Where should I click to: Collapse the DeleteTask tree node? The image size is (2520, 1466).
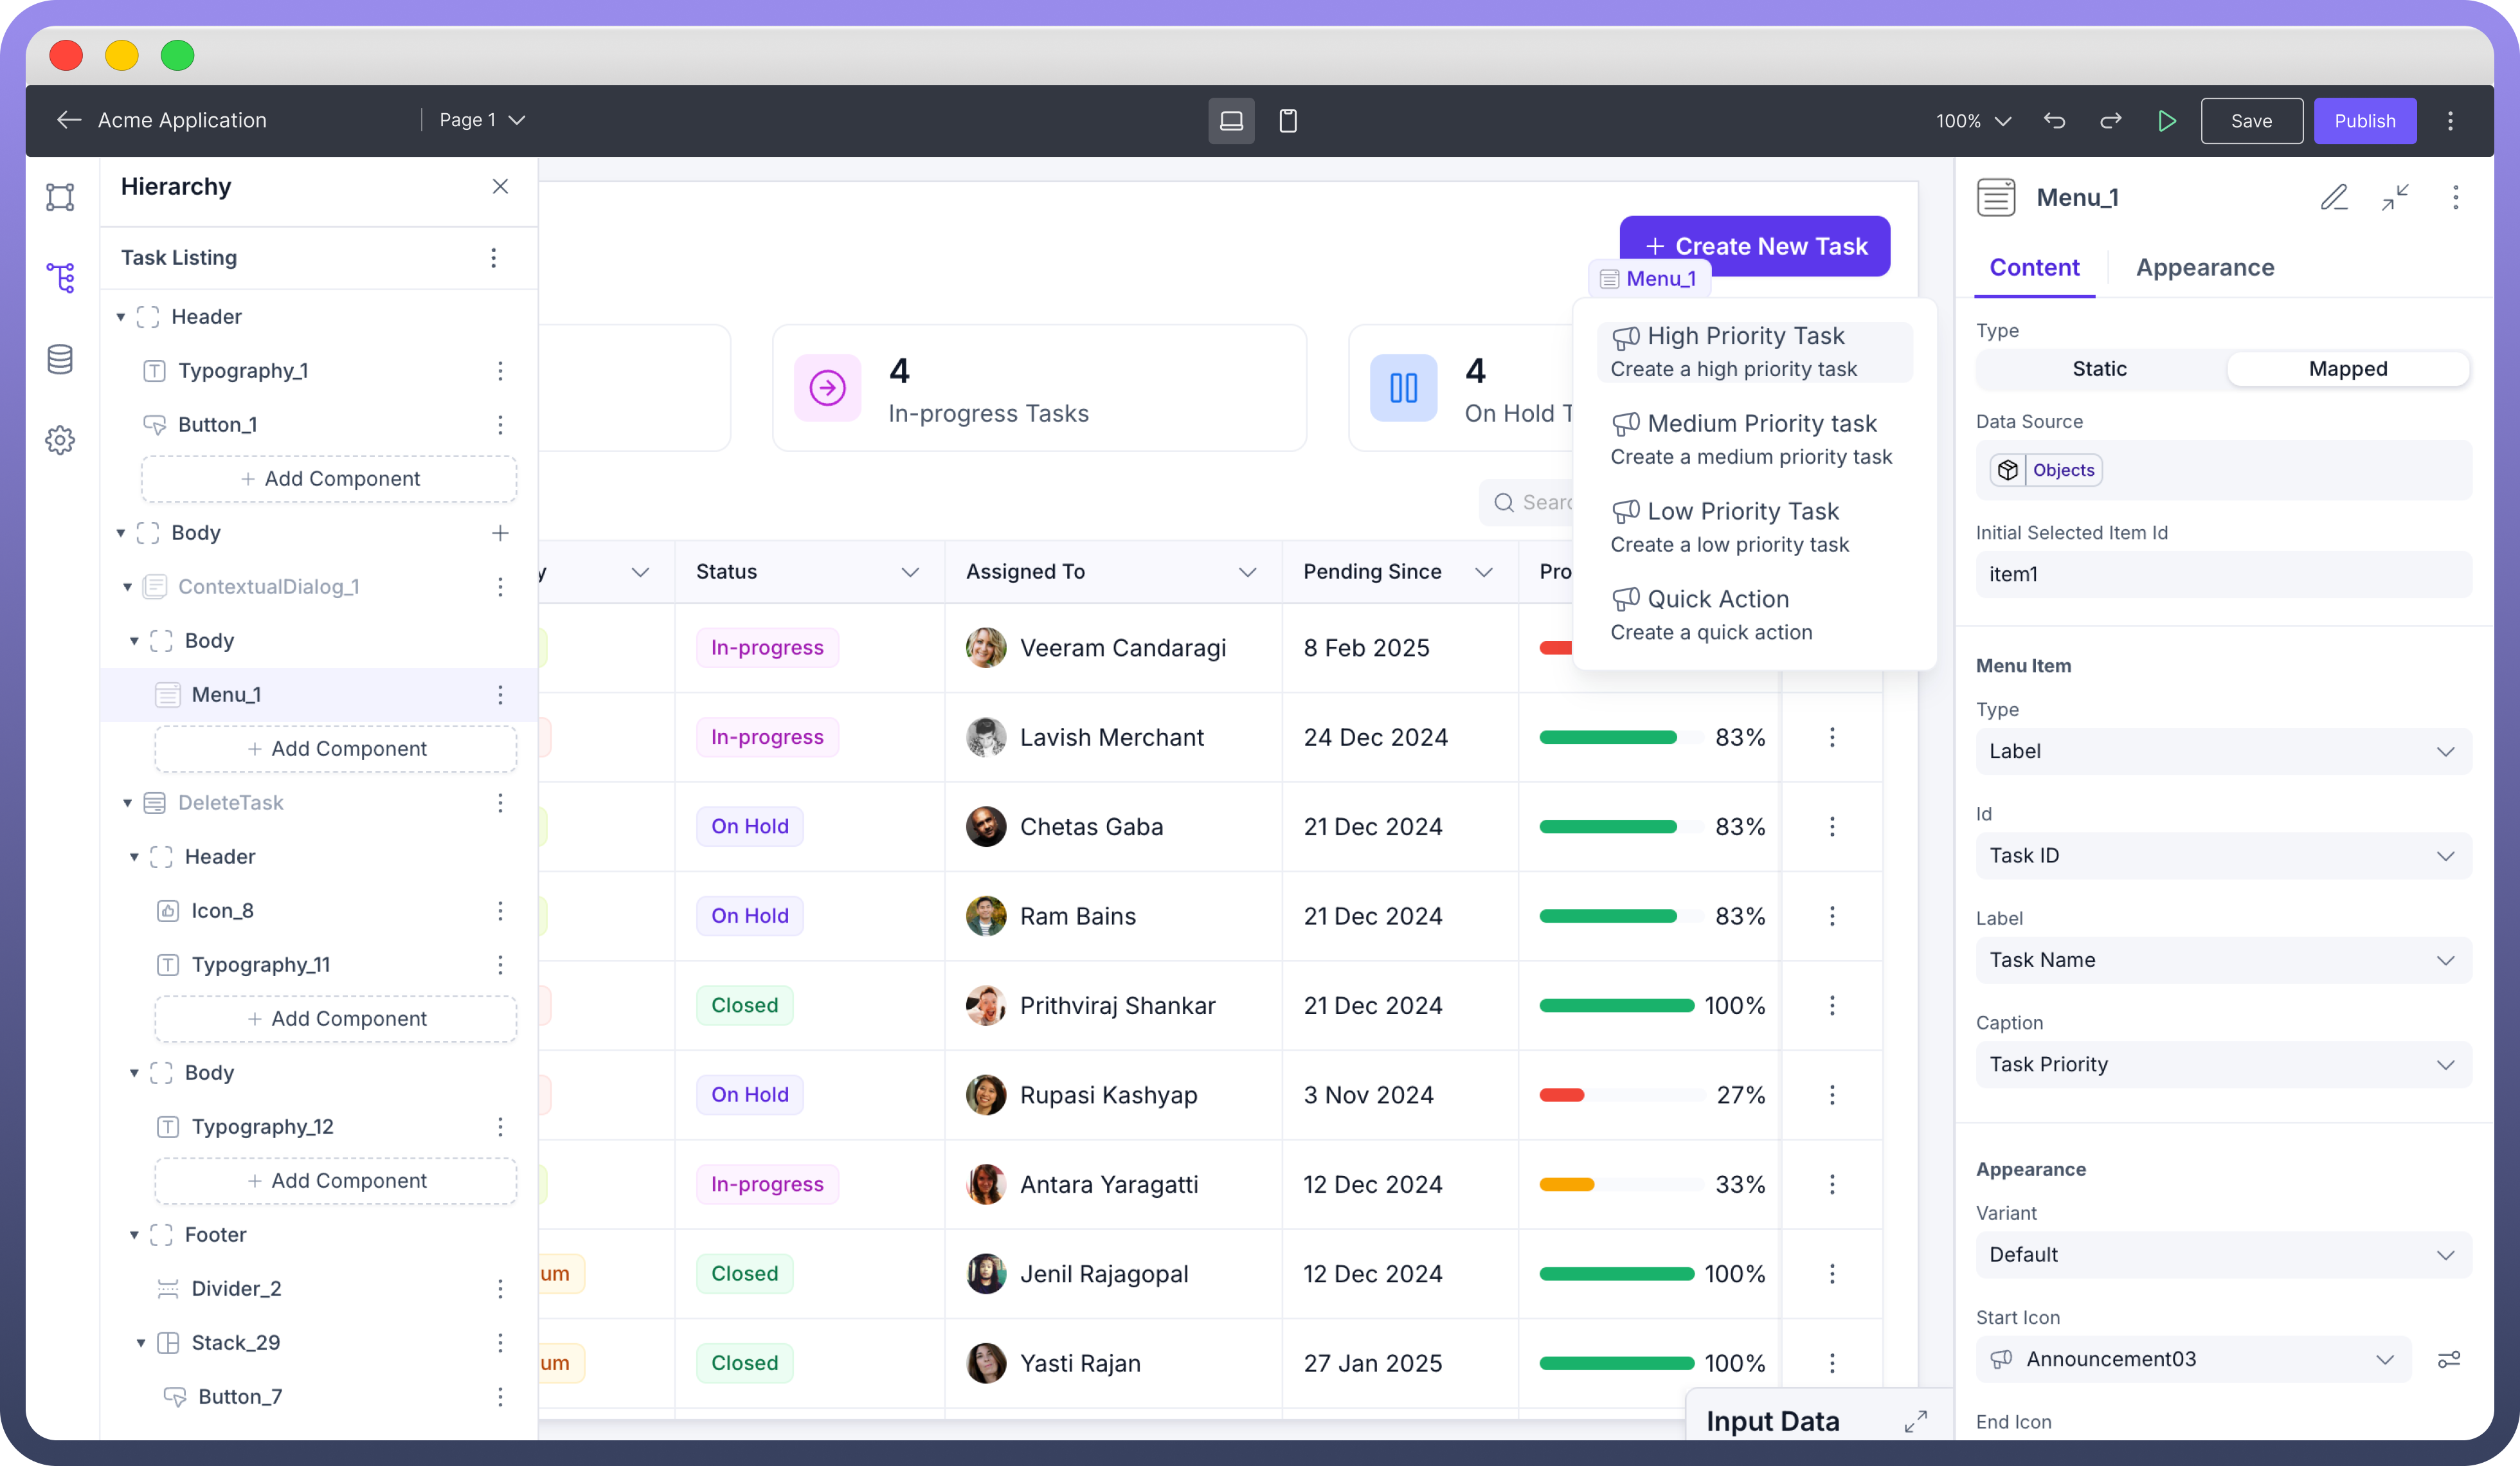[x=128, y=803]
